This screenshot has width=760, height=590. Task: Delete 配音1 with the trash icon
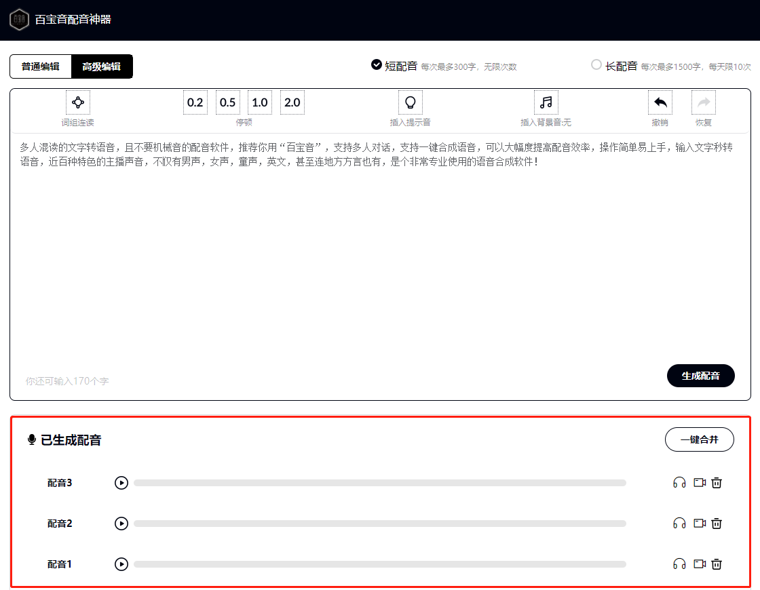coord(717,564)
